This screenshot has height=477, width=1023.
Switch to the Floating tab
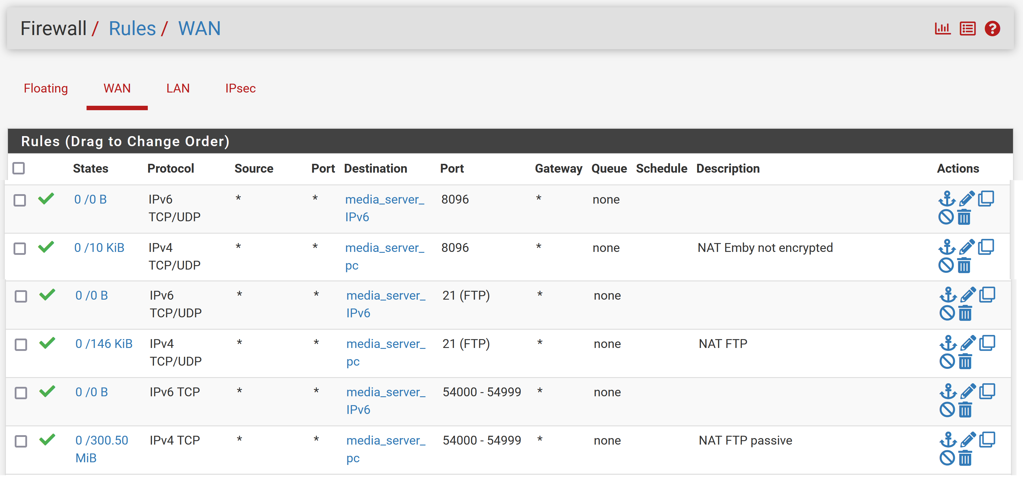tap(46, 88)
